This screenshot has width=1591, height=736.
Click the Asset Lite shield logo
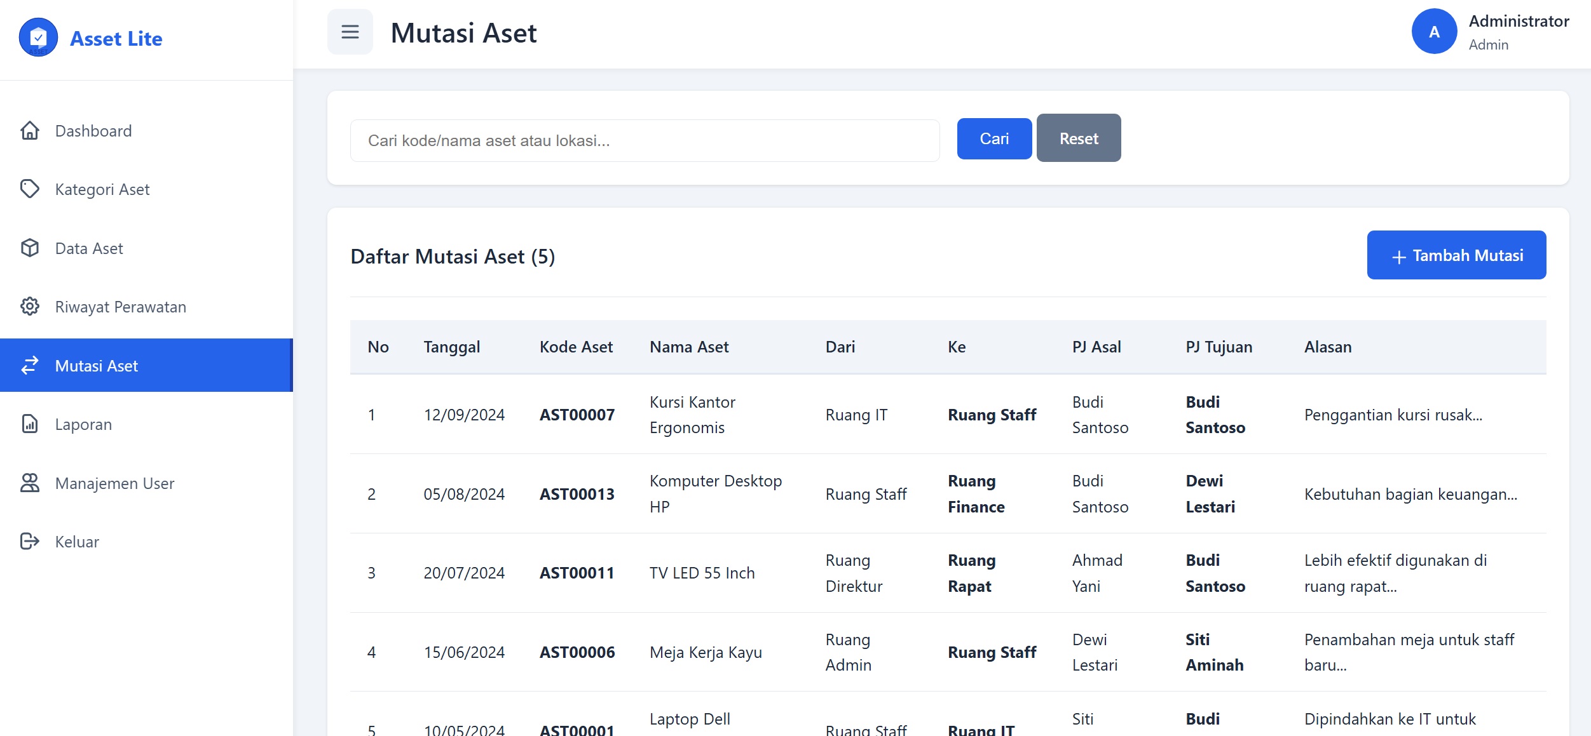38,38
